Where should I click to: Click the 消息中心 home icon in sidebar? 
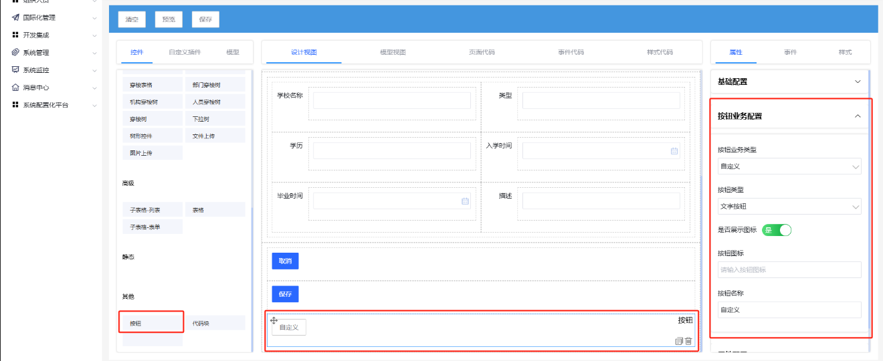(15, 88)
